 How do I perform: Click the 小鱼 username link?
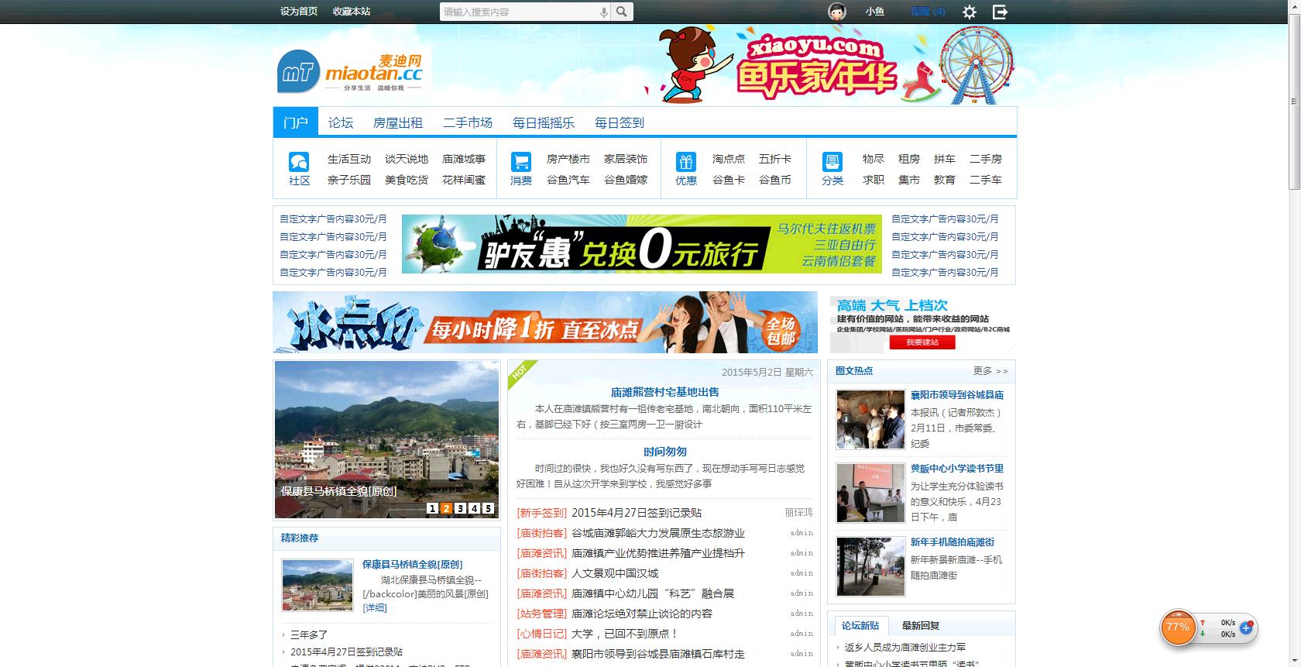875,12
